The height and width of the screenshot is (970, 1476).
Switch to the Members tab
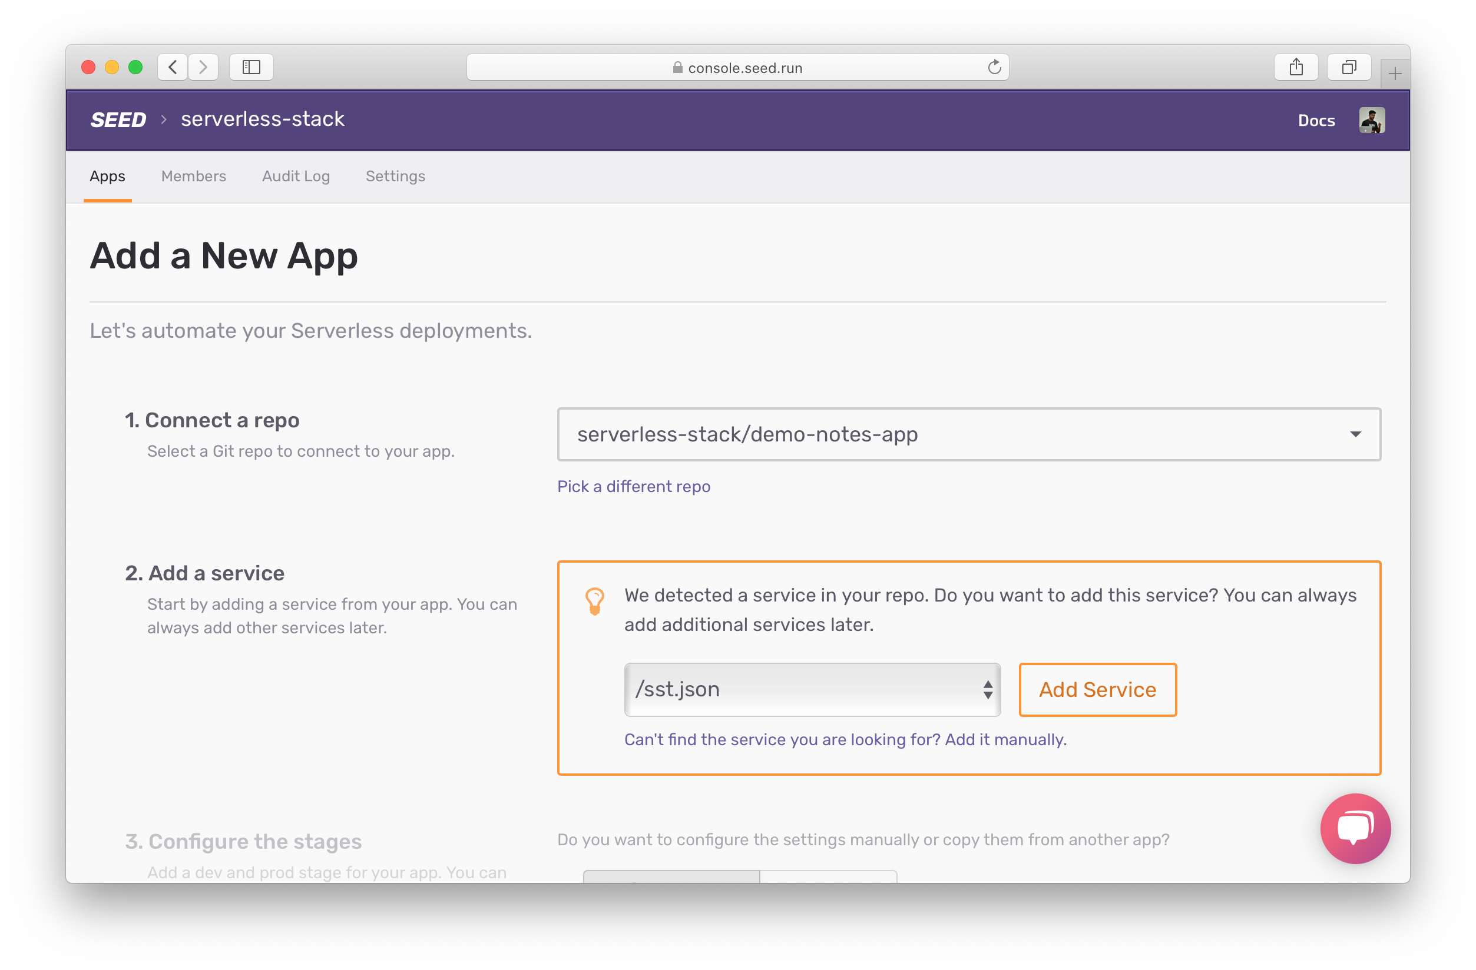194,176
